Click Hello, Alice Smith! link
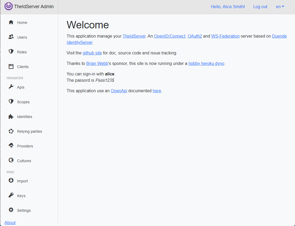 pyautogui.click(x=228, y=7)
